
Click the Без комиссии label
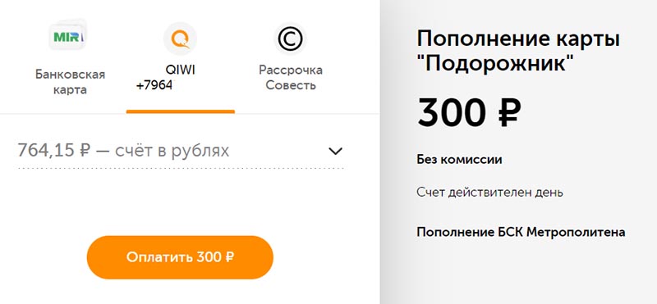[459, 159]
